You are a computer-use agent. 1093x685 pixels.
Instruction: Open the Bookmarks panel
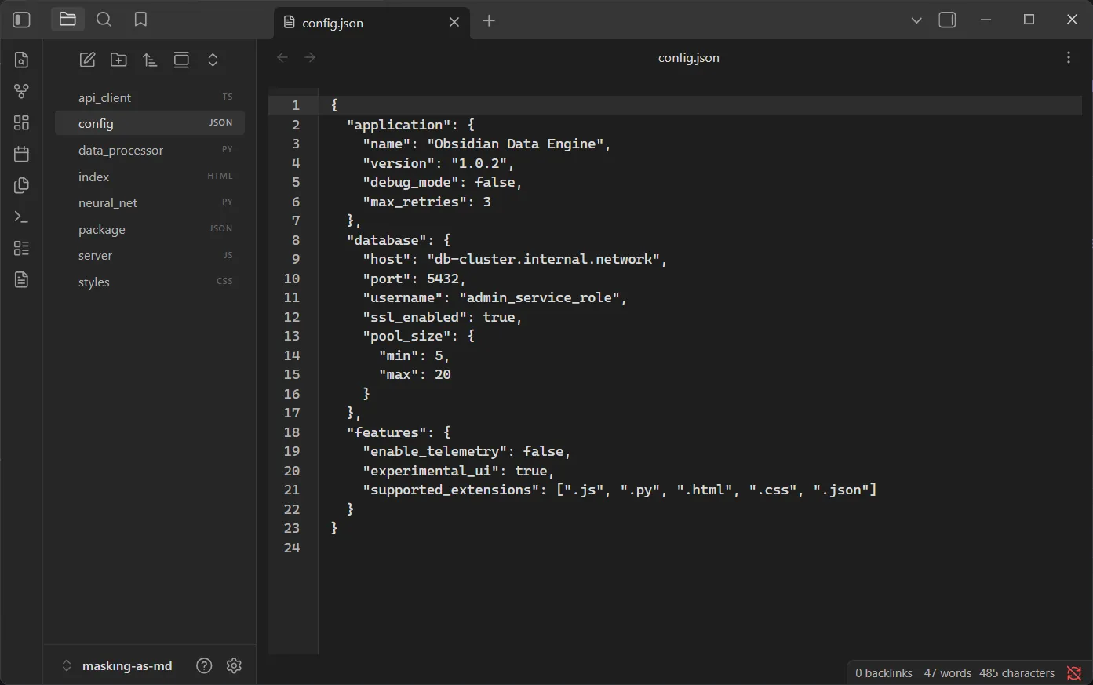[140, 20]
